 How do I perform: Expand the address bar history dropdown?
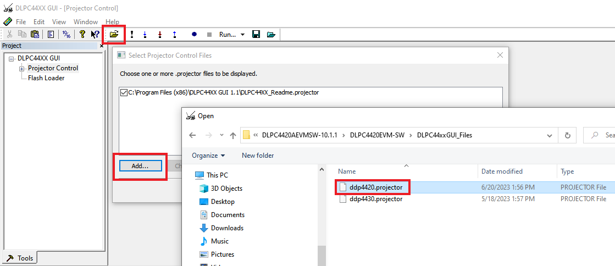(550, 135)
